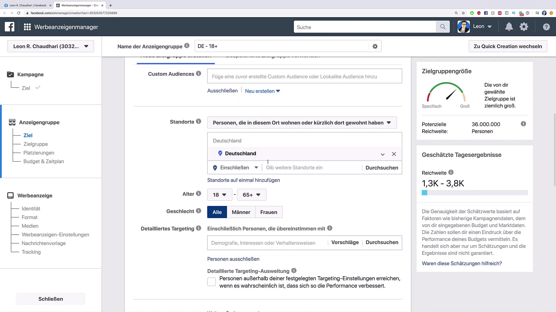Go back with browser back arrow
Image resolution: width=556 pixels, height=312 pixels.
(5, 13)
